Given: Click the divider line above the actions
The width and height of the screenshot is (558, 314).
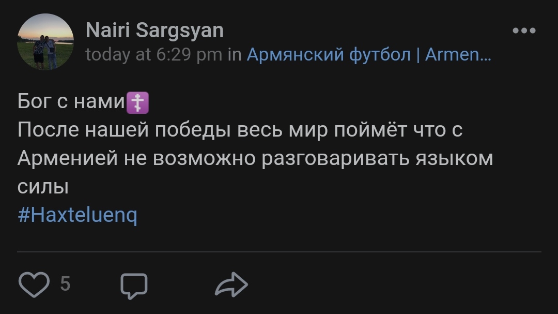Looking at the screenshot, I should click(279, 252).
